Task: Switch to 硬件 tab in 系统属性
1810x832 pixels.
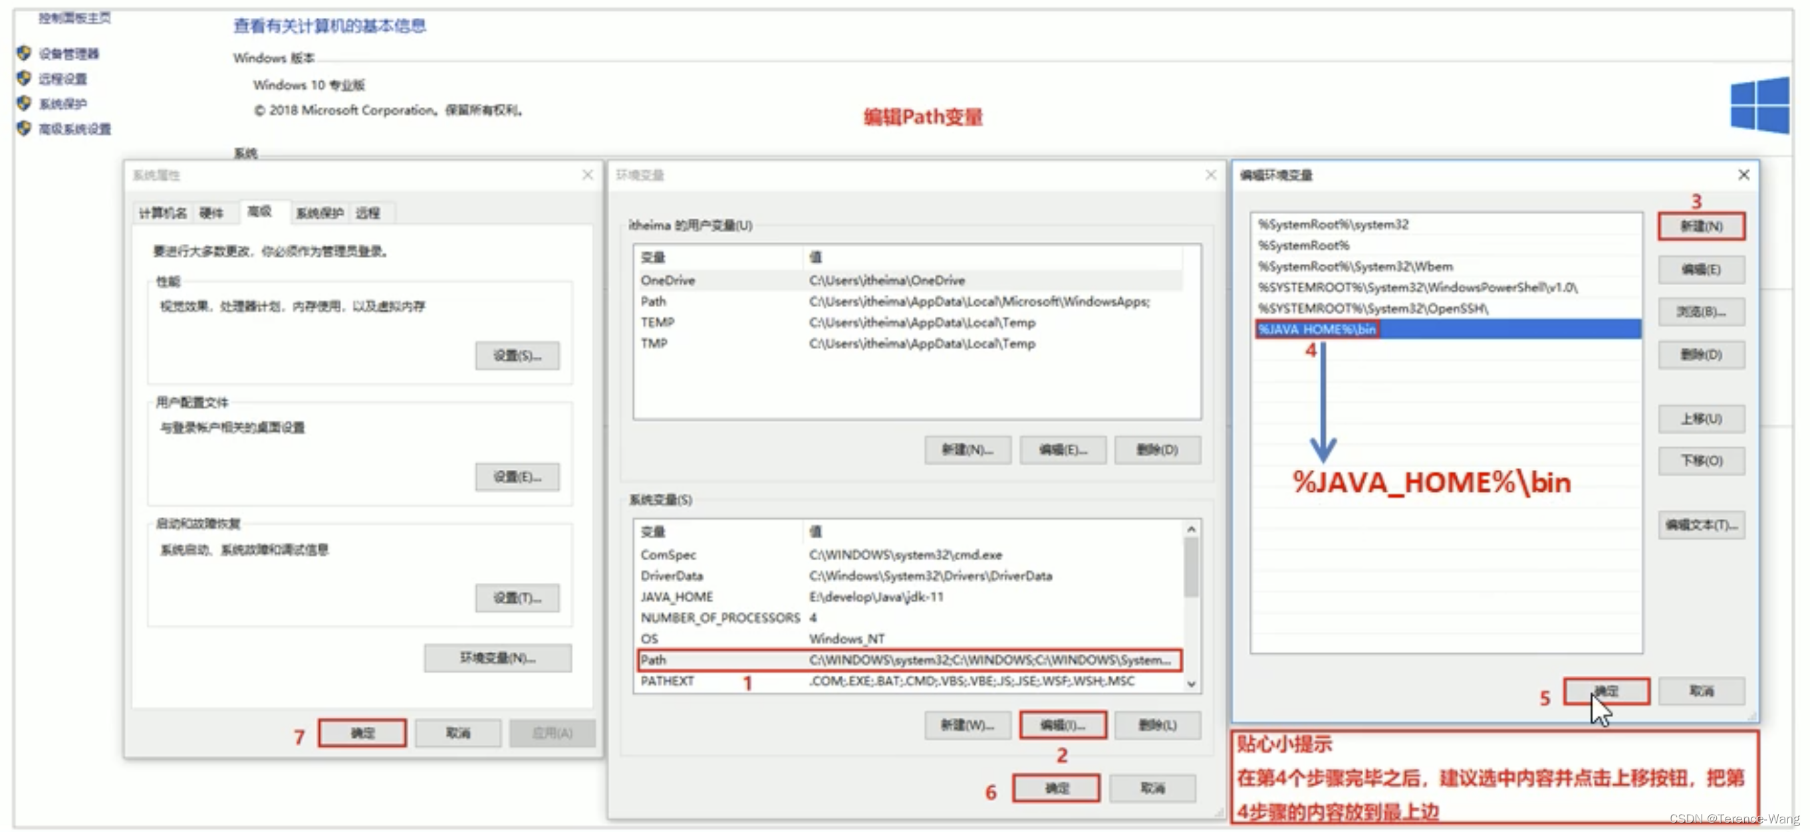Action: coord(211,213)
